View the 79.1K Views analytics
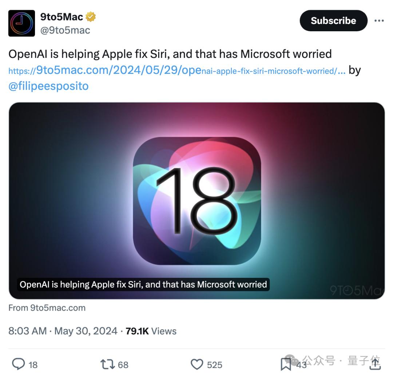The width and height of the screenshot is (393, 376). point(151,331)
